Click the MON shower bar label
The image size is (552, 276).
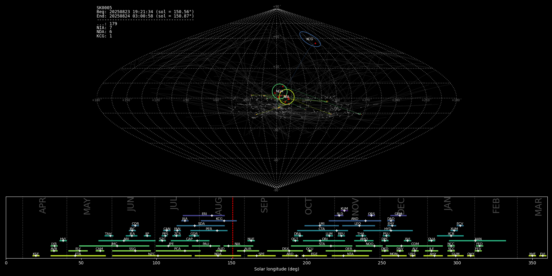394,254
